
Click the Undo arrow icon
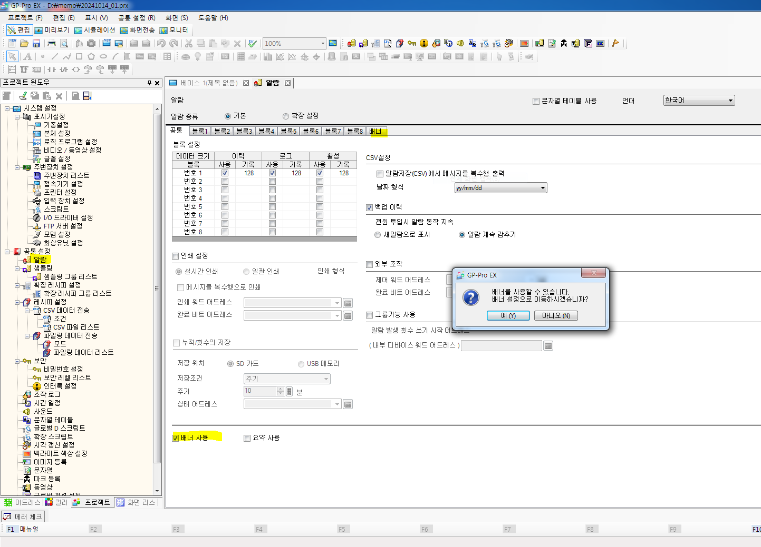[161, 43]
